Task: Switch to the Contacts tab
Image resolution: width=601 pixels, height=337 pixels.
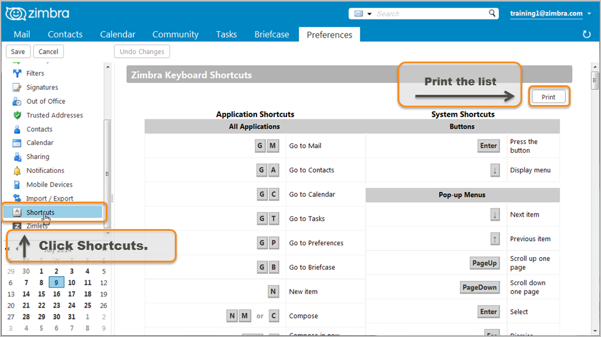Action: pyautogui.click(x=65, y=35)
